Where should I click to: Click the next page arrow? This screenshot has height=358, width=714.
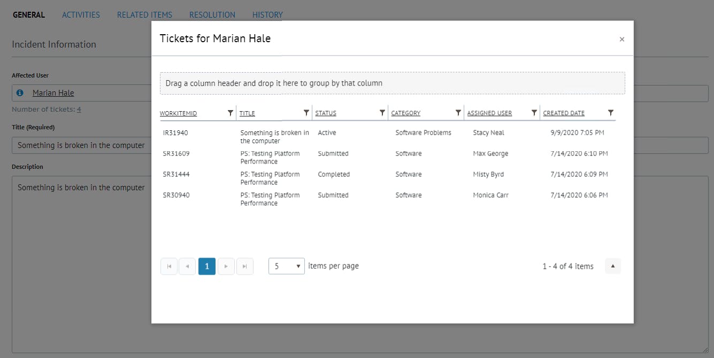click(226, 266)
